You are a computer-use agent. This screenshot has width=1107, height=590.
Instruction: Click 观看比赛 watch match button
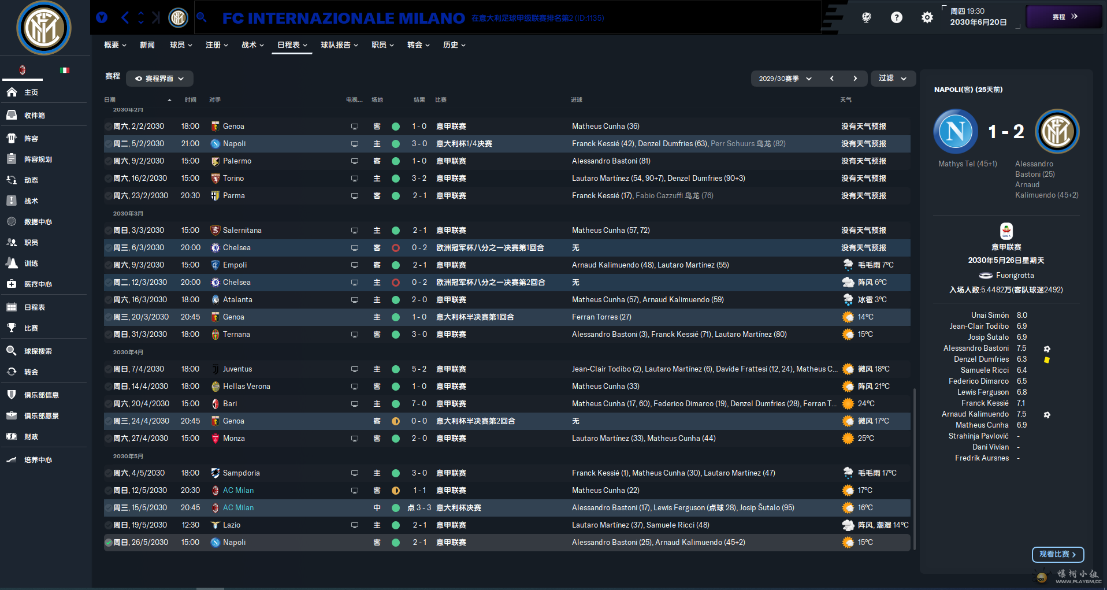(1057, 554)
